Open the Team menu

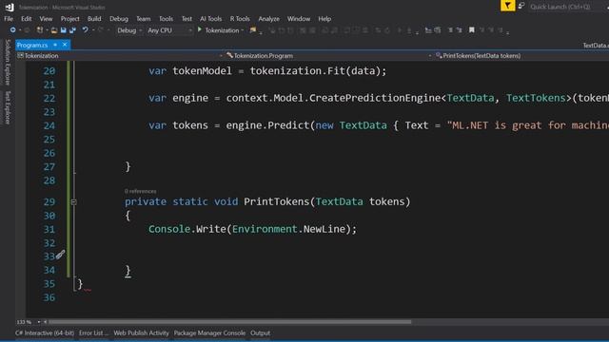[144, 19]
